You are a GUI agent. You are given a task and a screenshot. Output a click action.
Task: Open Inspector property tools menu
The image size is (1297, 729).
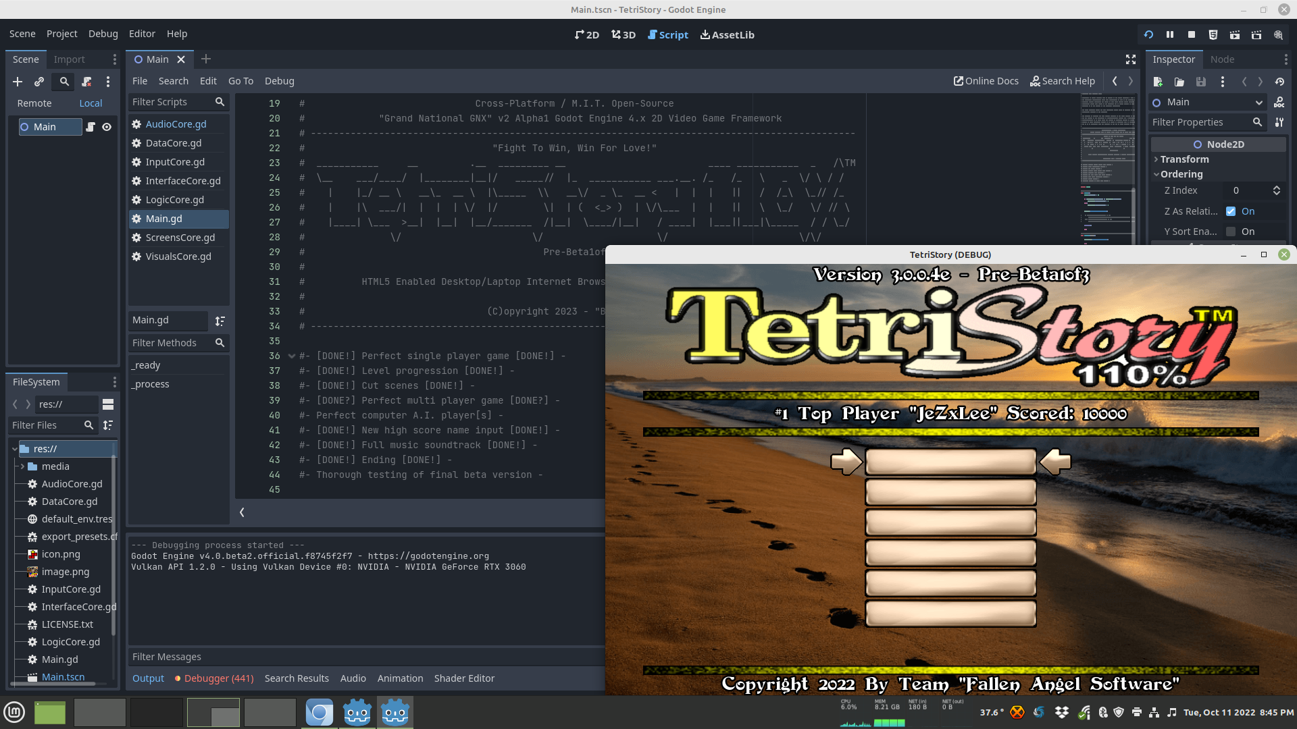tap(1279, 122)
